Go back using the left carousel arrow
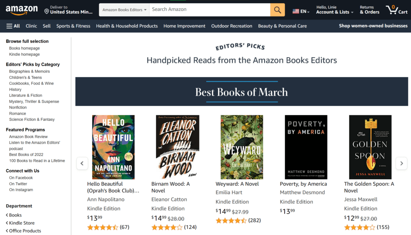 click(82, 163)
